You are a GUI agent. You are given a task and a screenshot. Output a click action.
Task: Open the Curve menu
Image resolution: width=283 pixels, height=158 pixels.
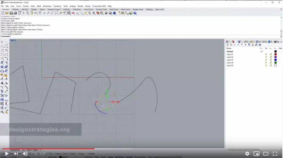(19, 6)
